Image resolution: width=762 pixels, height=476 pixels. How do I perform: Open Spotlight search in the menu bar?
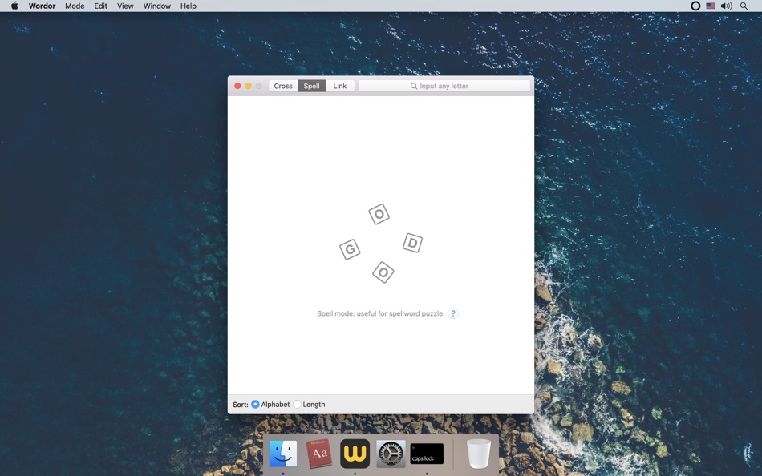[x=744, y=6]
